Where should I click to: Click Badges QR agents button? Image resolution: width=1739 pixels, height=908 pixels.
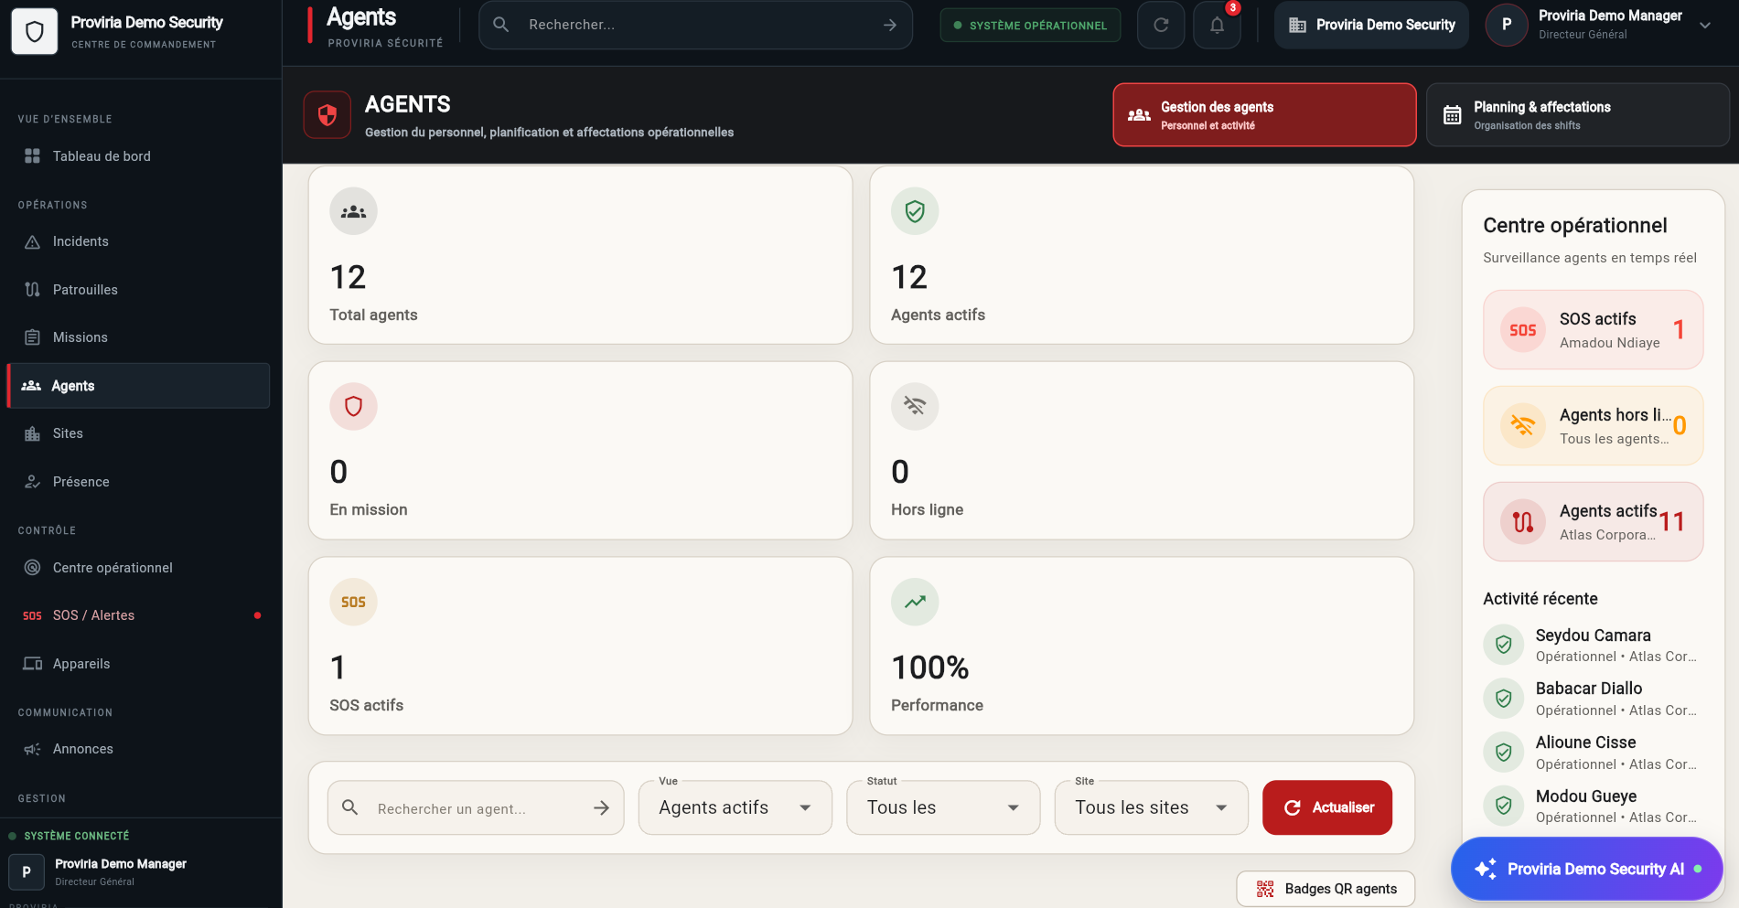tap(1326, 889)
